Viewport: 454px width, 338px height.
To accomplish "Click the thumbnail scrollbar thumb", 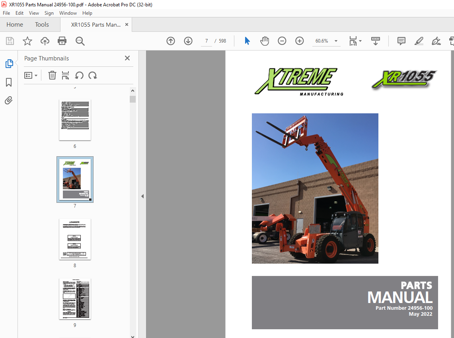I will coord(132,99).
